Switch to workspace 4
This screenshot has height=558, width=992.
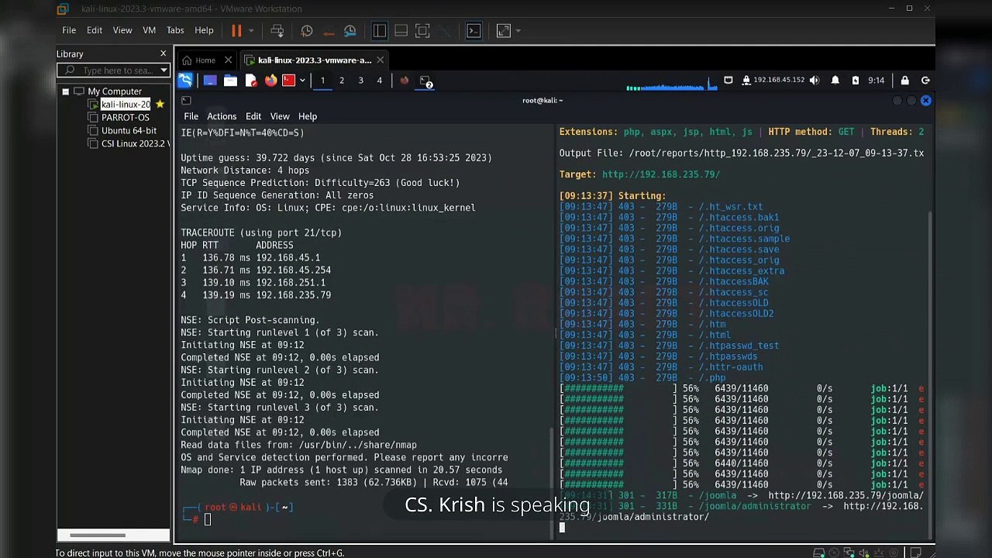point(379,81)
